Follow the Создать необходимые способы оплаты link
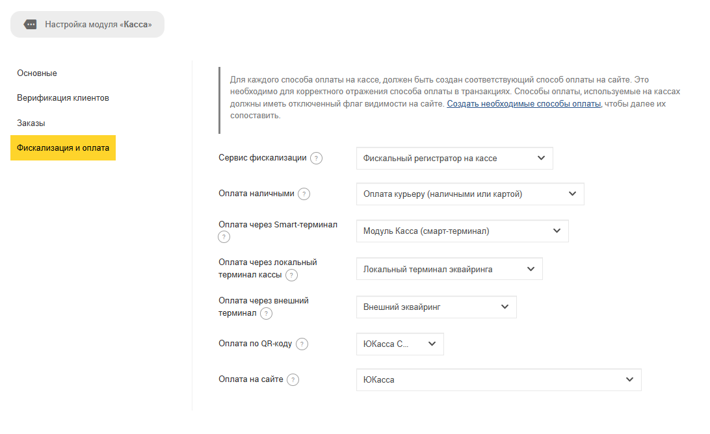This screenshot has width=710, height=434. [524, 104]
